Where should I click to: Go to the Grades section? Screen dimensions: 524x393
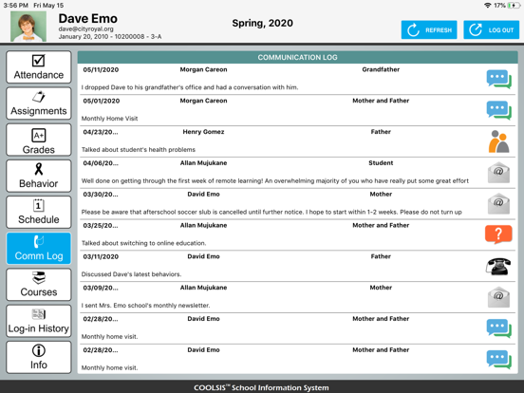[38, 140]
